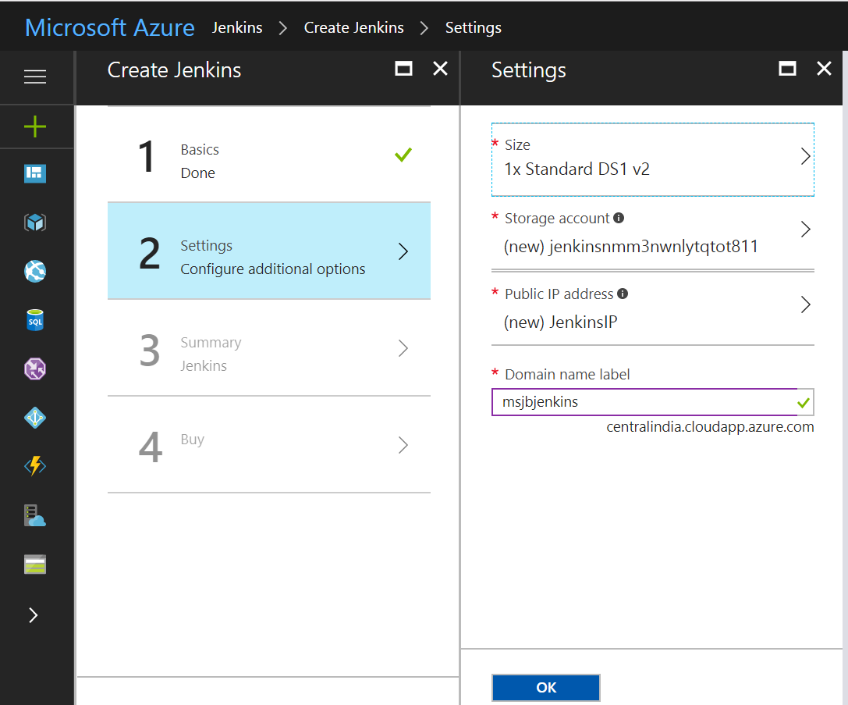Open the hamburger menu in the sidebar
The height and width of the screenshot is (705, 848).
(35, 77)
